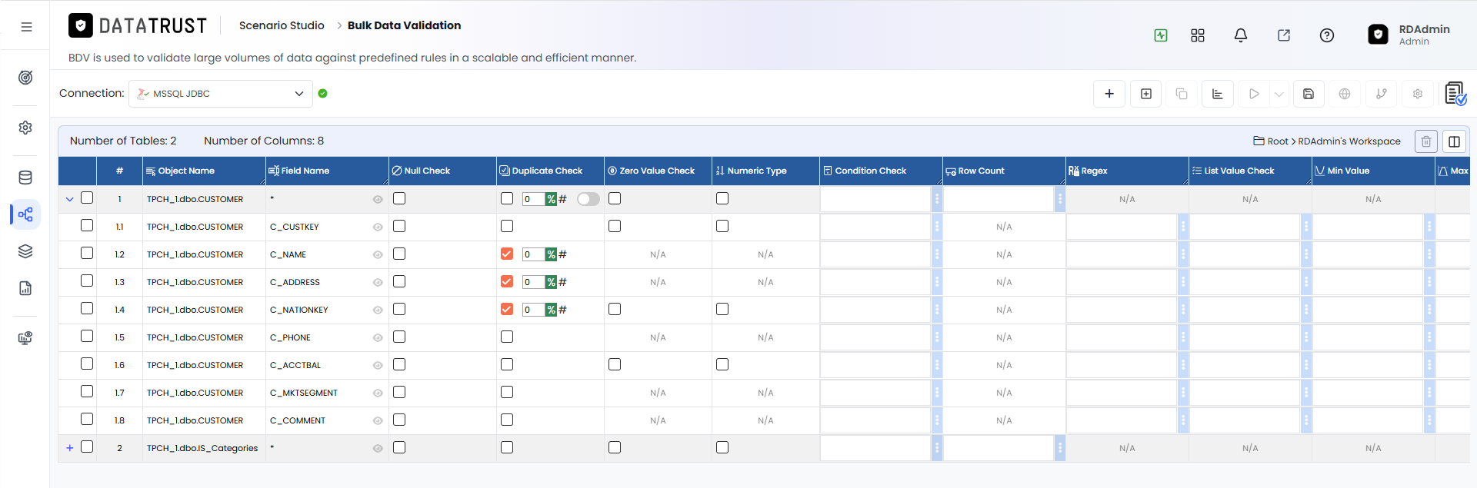This screenshot has height=488, width=1477.
Task: Click the plus add toolbar icon
Action: [1109, 94]
